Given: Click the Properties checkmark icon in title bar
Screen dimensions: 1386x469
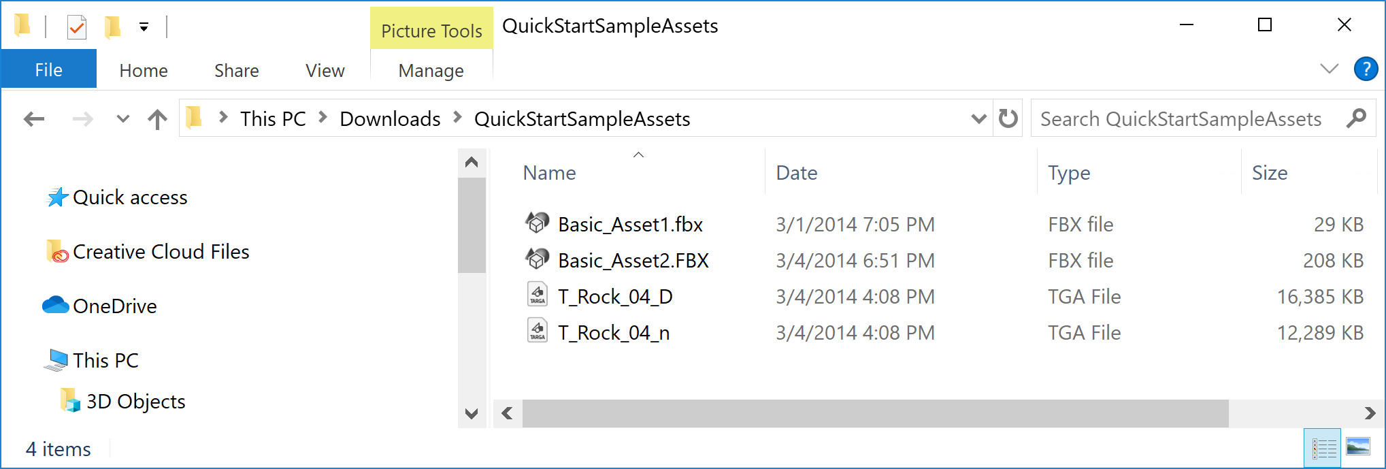Looking at the screenshot, I should 77,27.
